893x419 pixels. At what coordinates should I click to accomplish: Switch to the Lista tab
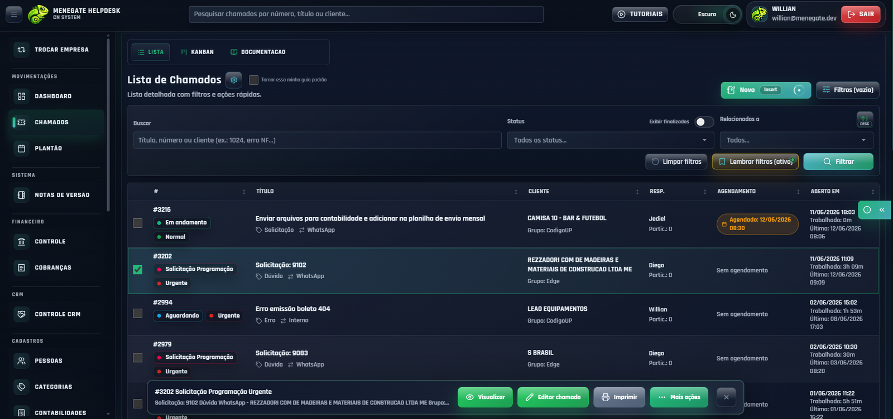(x=151, y=52)
